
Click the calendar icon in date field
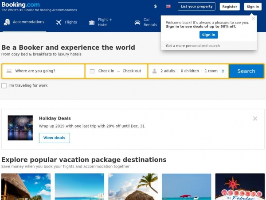[92, 71]
